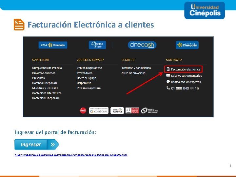Select the CARTELERA heading
236x177 pixels.
(41, 60)
